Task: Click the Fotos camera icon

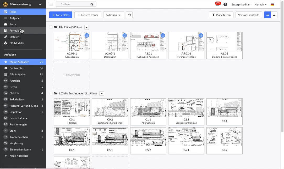Action: pos(6,24)
